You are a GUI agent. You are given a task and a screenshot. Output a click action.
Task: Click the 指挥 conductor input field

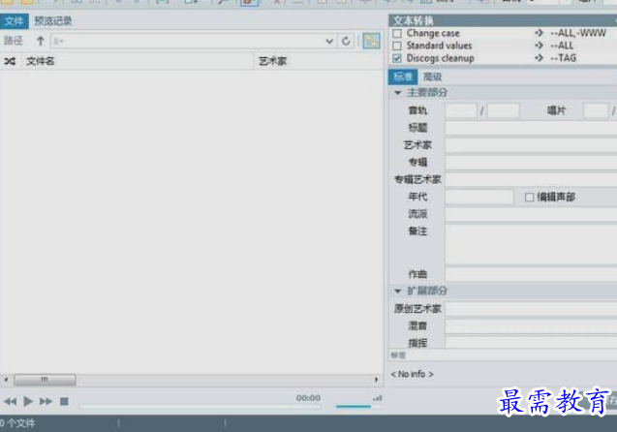(531, 342)
